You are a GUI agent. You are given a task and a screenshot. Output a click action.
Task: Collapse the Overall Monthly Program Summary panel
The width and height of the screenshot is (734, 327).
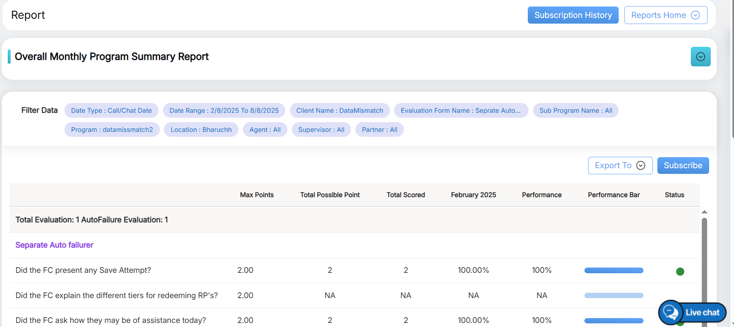coord(700,57)
